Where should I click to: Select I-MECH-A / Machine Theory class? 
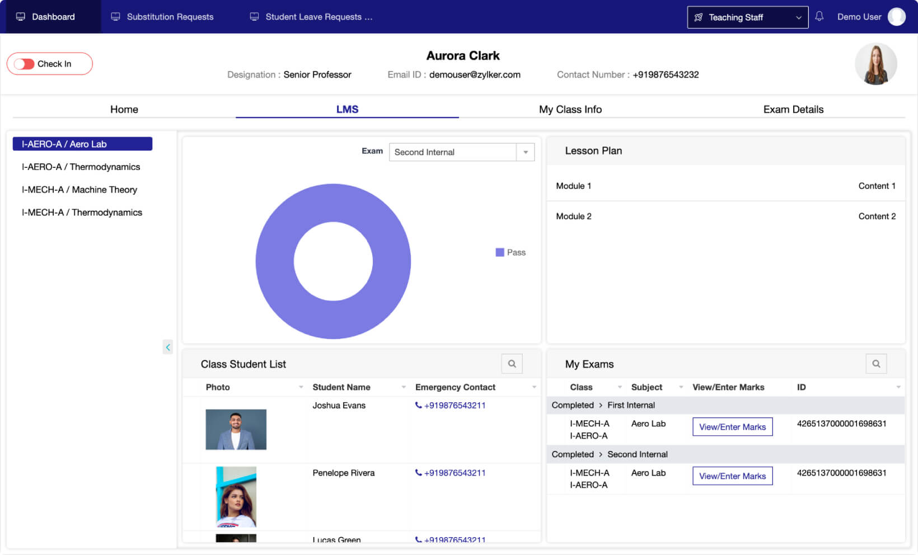click(x=79, y=190)
